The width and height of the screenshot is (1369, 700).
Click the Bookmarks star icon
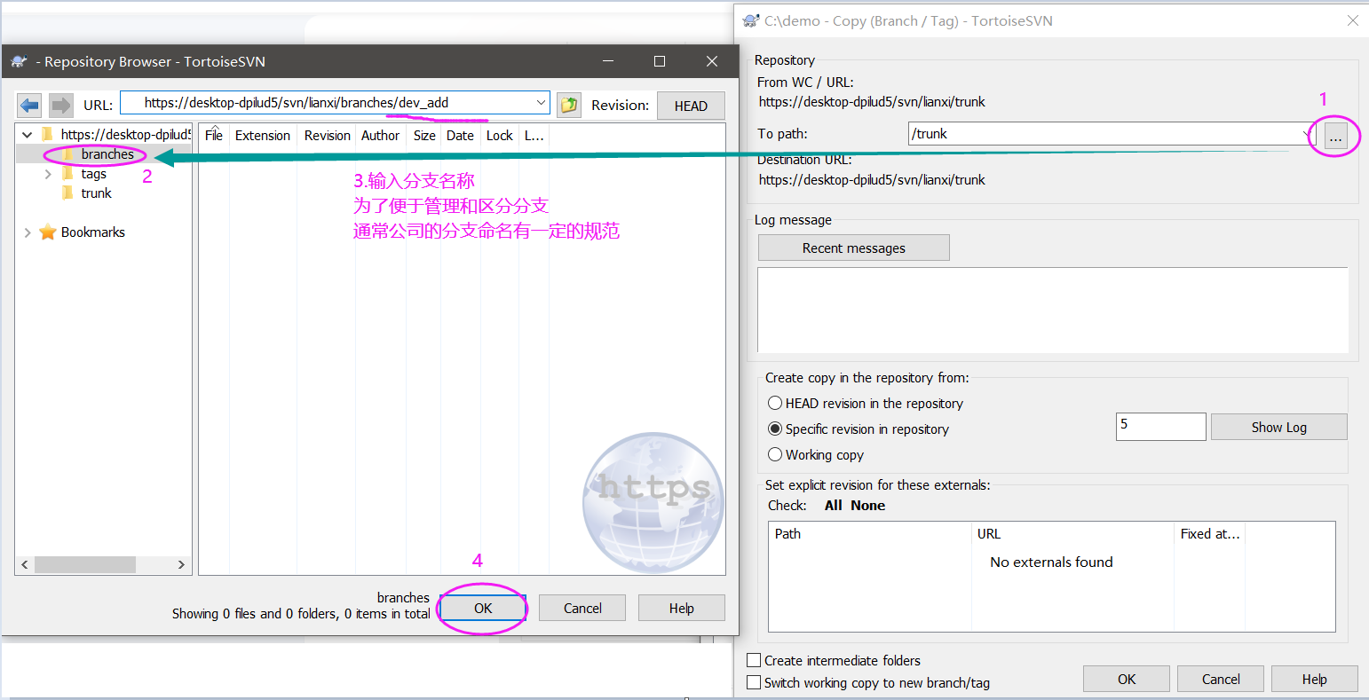tap(48, 232)
